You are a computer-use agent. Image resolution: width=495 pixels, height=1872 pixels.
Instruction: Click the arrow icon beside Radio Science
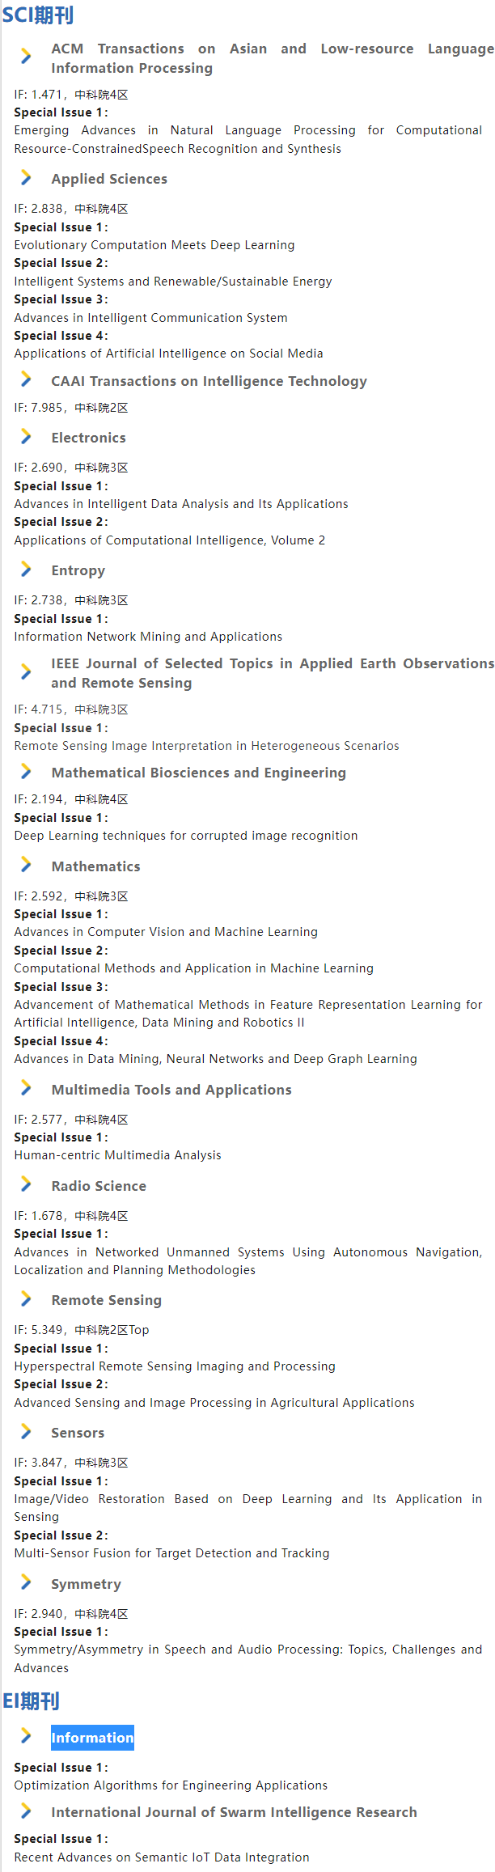26,1185
